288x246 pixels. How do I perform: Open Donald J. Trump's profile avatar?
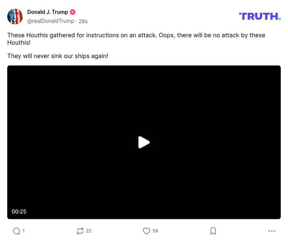click(x=15, y=16)
